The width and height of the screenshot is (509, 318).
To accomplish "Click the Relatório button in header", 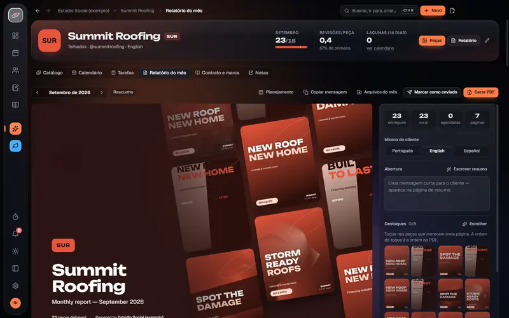I will click(464, 41).
